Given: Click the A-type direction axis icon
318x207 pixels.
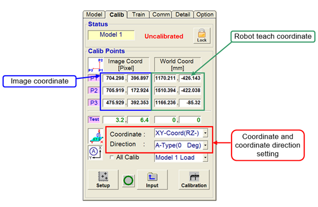Looking at the screenshot, I should (x=95, y=153).
